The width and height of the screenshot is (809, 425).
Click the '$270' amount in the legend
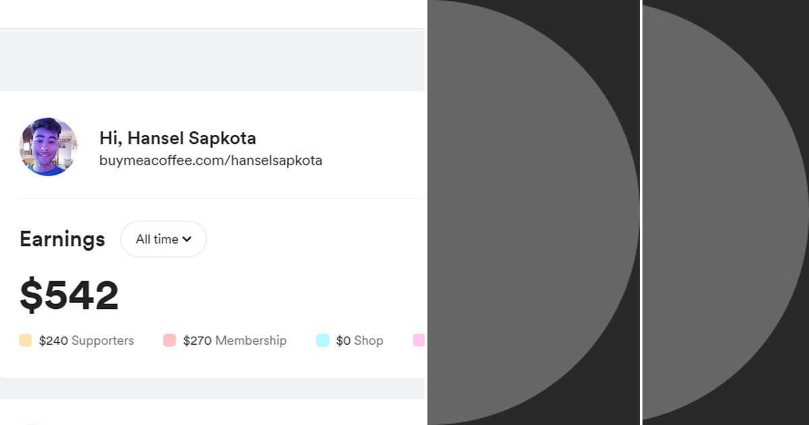click(198, 341)
